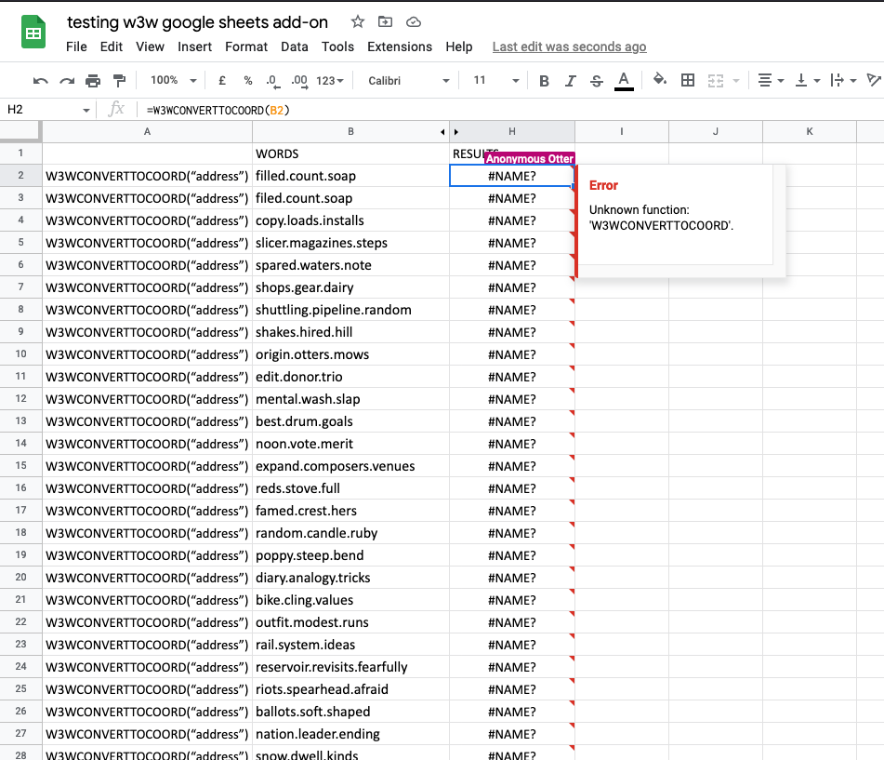
Task: Toggle strikethrough formatting
Action: click(597, 81)
